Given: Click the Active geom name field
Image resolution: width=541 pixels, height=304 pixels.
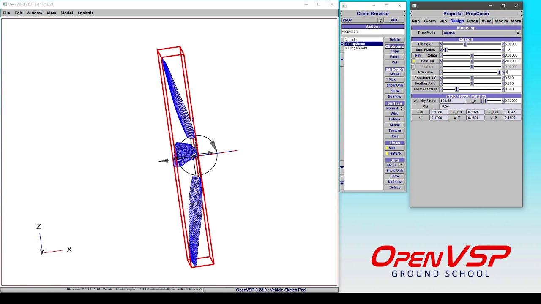Looking at the screenshot, I should (373, 32).
